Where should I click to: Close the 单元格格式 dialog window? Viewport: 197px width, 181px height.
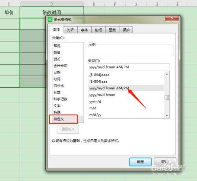(172, 18)
